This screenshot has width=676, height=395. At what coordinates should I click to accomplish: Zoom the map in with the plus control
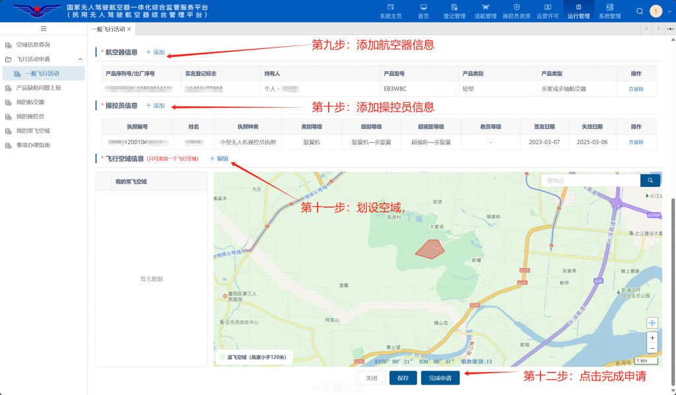tap(652, 338)
